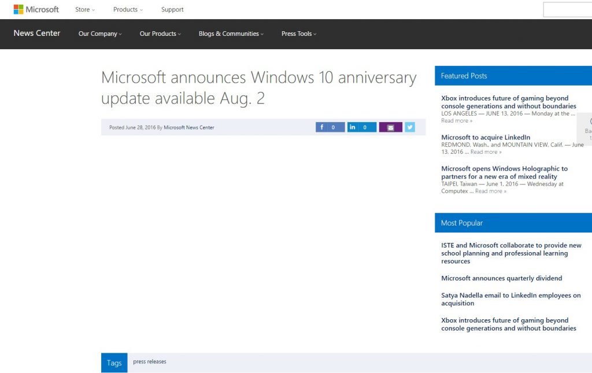Open Satya Nadella email to LinkedIn employees
Screen dimensions: 592x373
pos(511,299)
